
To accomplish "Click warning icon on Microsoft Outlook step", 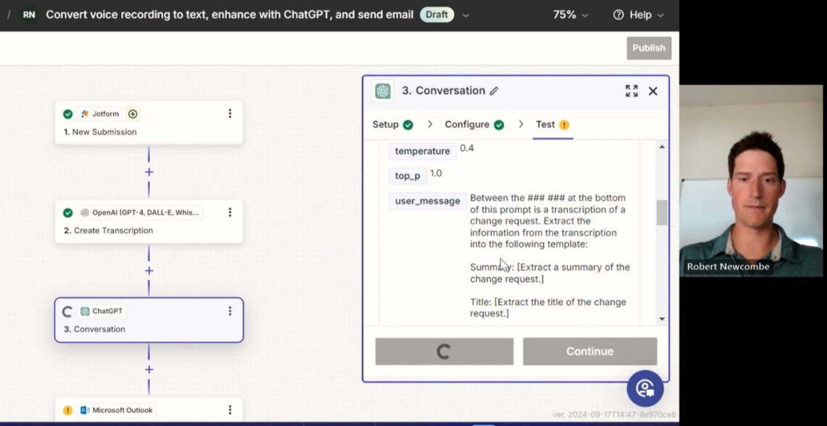I will [x=68, y=410].
